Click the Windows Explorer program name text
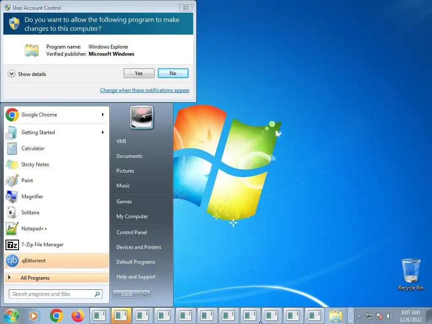The width and height of the screenshot is (432, 324). coord(108,47)
